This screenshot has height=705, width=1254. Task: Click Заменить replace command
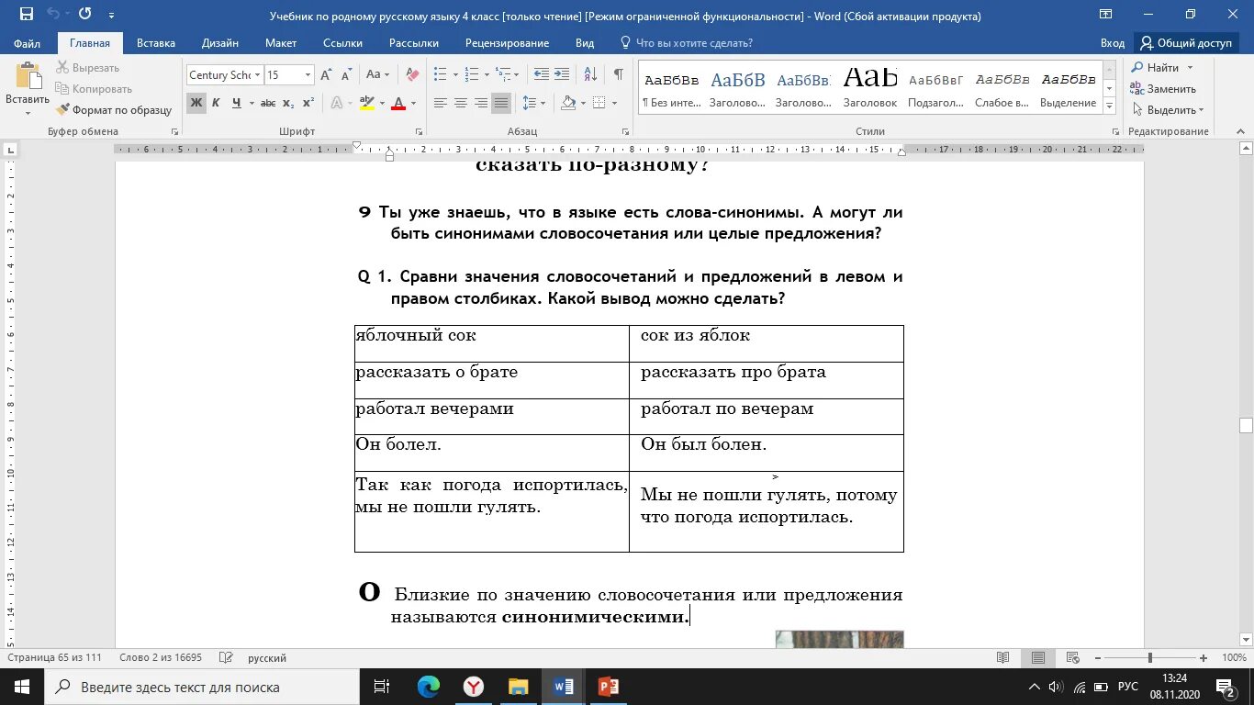[1164, 89]
